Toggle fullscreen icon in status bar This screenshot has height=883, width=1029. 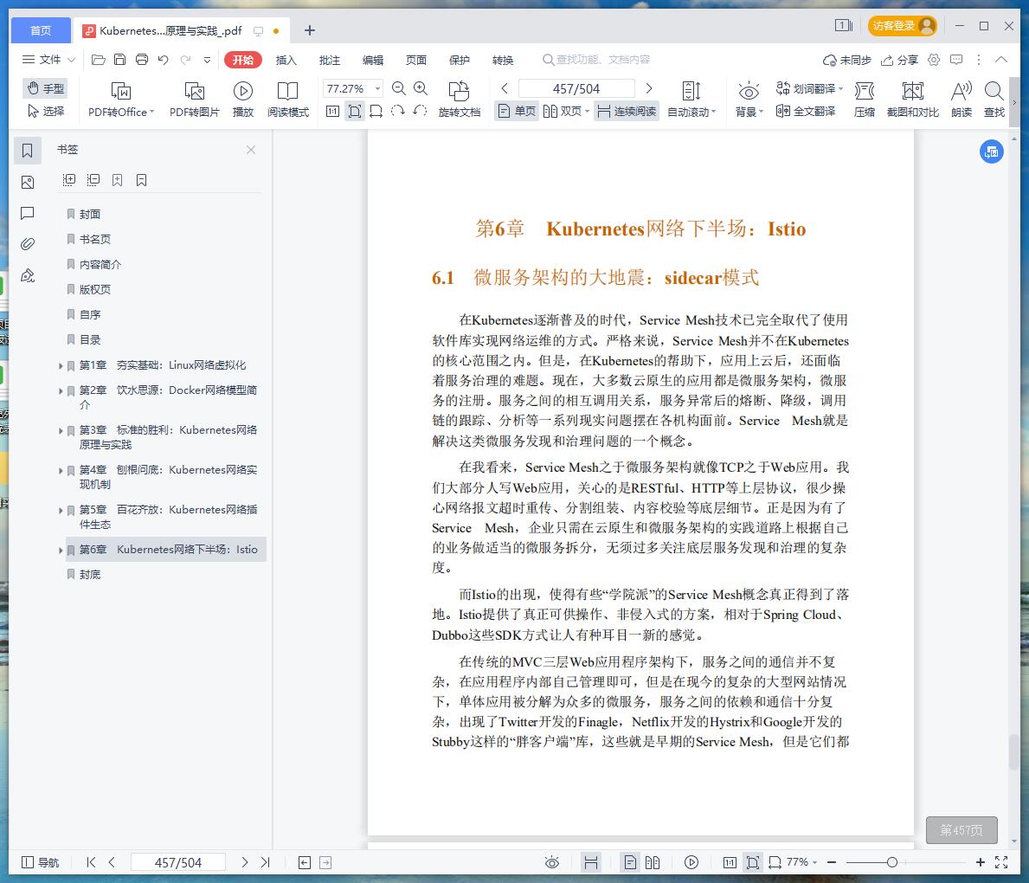(x=1001, y=862)
